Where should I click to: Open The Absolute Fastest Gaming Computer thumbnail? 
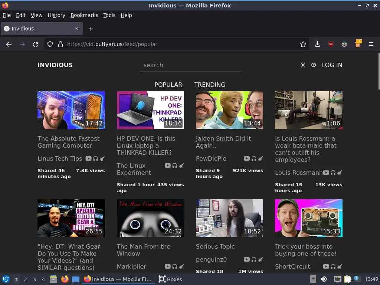click(71, 110)
